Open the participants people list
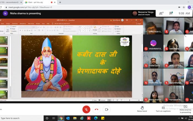 click(161, 13)
